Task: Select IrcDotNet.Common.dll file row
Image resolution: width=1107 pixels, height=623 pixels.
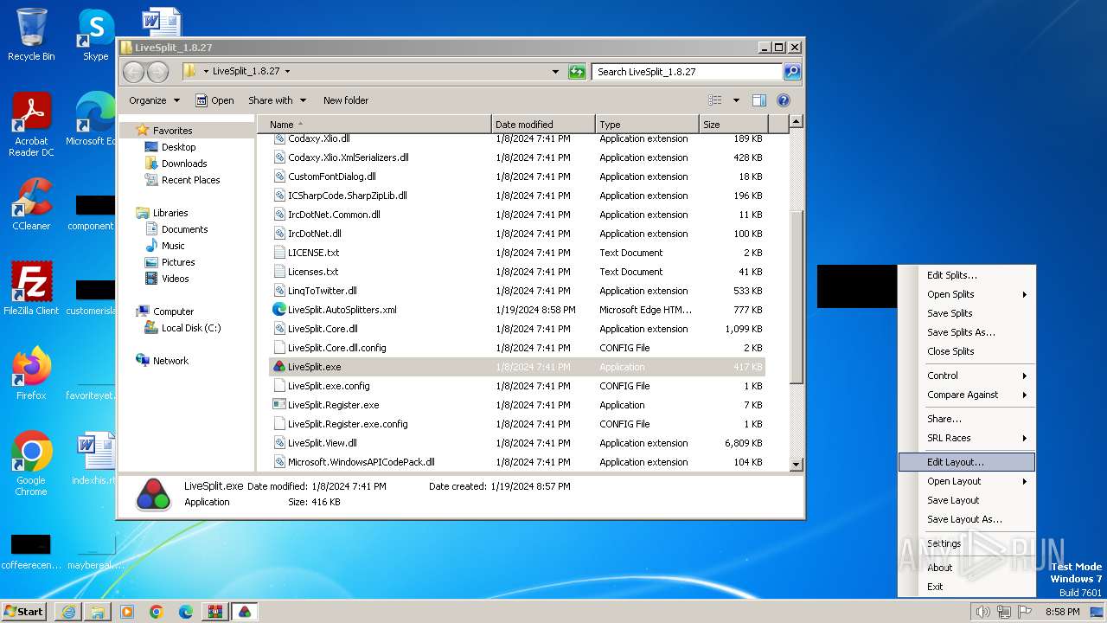Action: (x=517, y=215)
